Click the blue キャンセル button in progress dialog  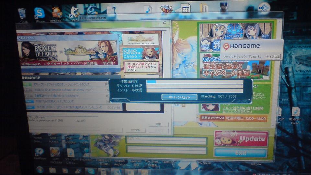[x=179, y=97]
